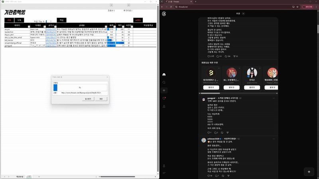The height and width of the screenshot is (179, 319).
Task: Click the progress bar in dialog
Action: click(x=80, y=88)
